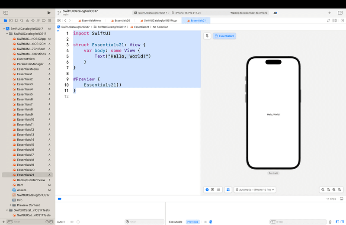Toggle the inspector panel on right

[x=340, y=13]
